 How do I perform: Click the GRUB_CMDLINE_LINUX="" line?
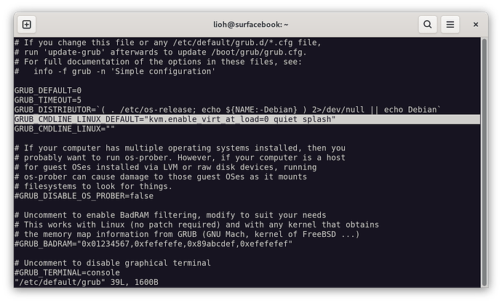coord(65,128)
